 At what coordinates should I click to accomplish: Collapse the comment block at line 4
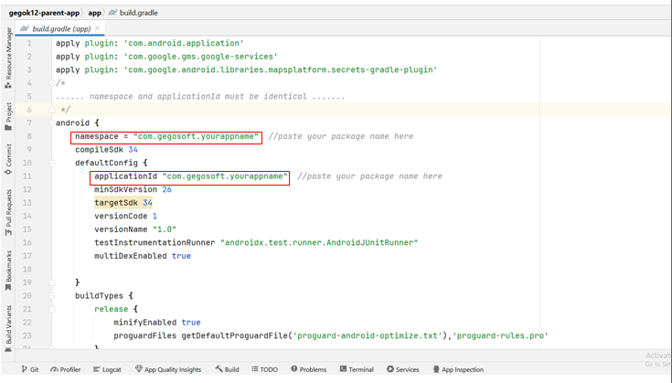[x=51, y=83]
